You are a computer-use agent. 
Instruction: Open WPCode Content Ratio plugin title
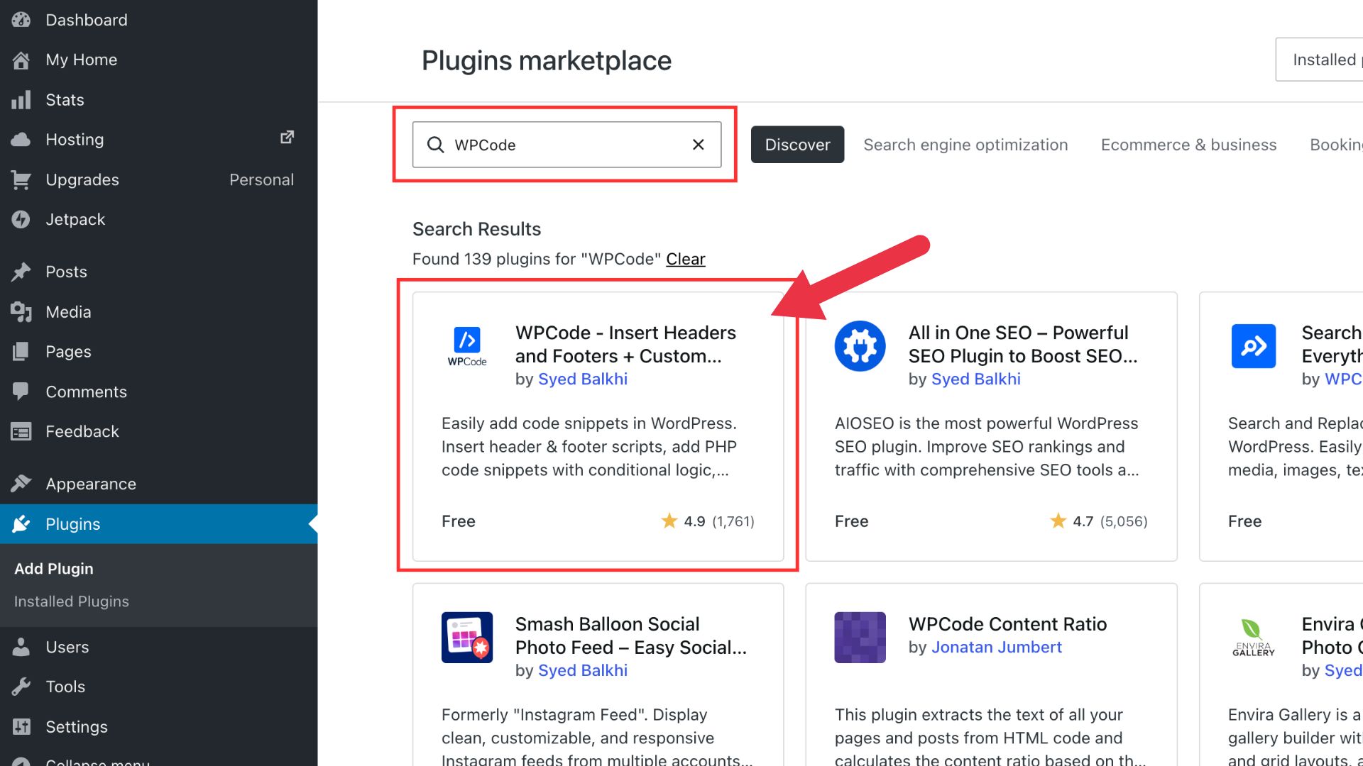pyautogui.click(x=1007, y=624)
